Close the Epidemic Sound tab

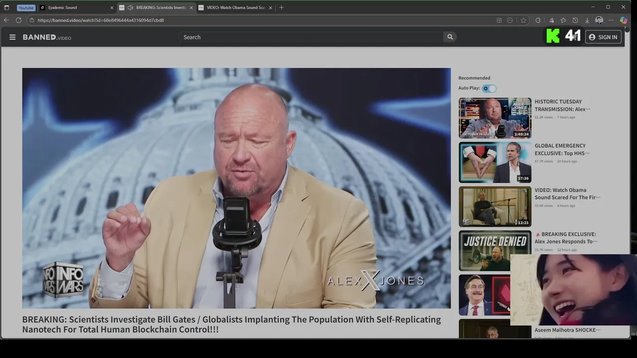click(x=111, y=7)
